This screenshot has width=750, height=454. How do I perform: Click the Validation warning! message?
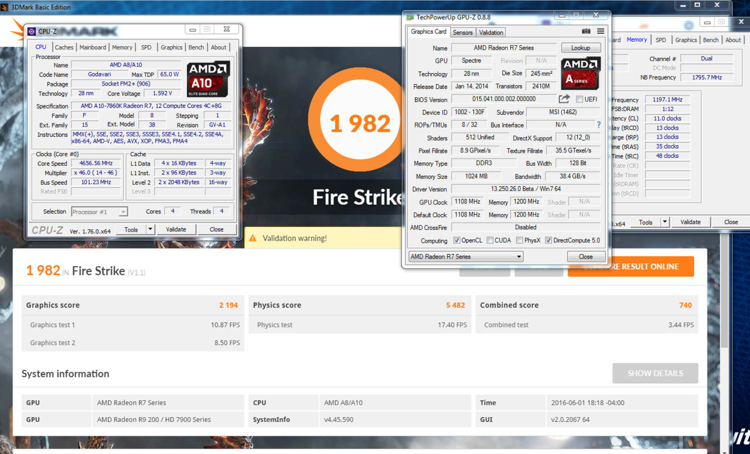coord(295,238)
